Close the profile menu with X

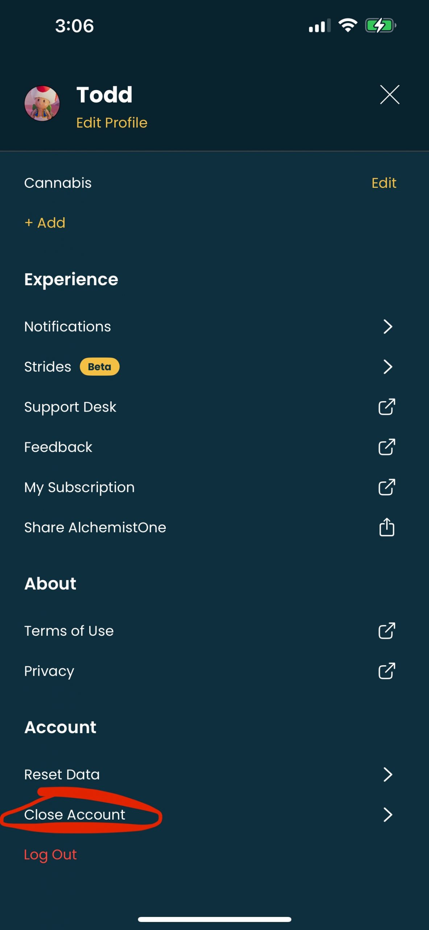[389, 95]
